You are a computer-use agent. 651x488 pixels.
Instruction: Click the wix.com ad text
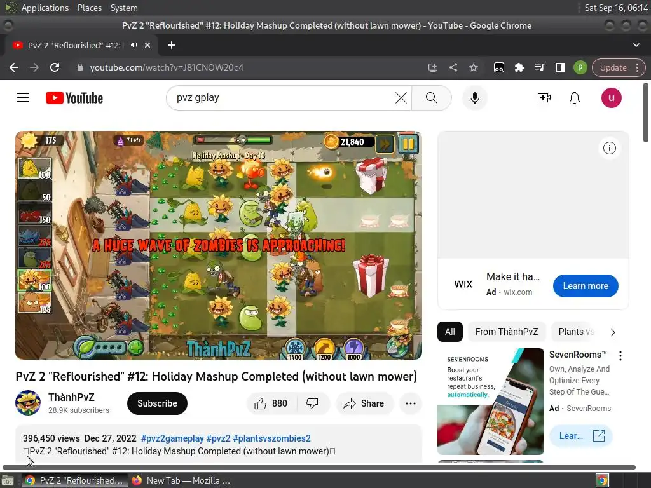click(517, 292)
